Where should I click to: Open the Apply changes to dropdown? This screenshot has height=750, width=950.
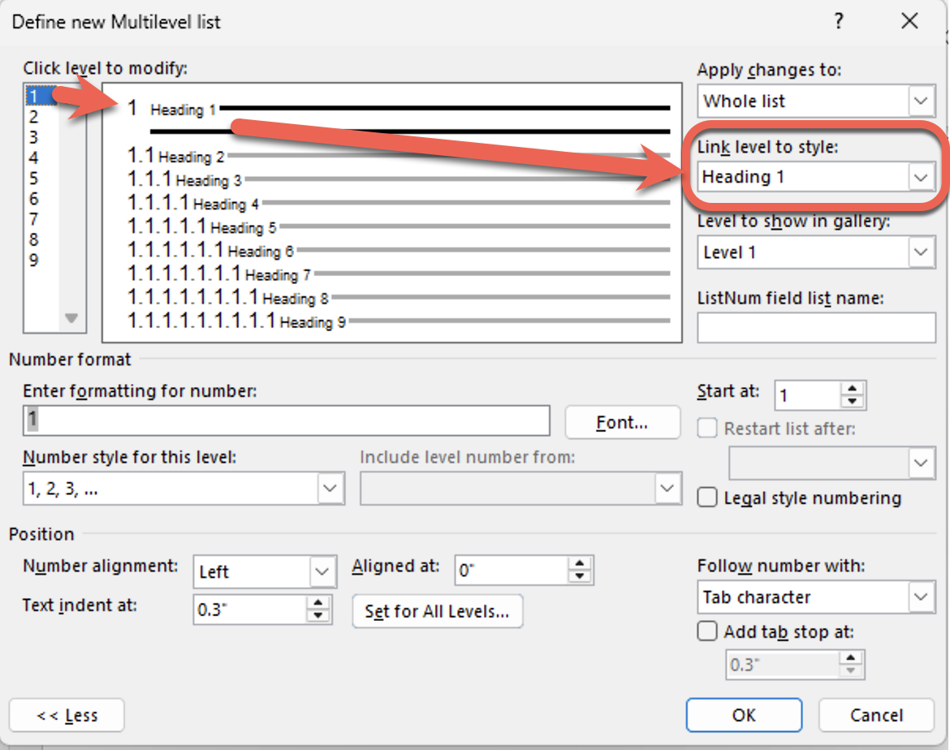click(x=920, y=101)
